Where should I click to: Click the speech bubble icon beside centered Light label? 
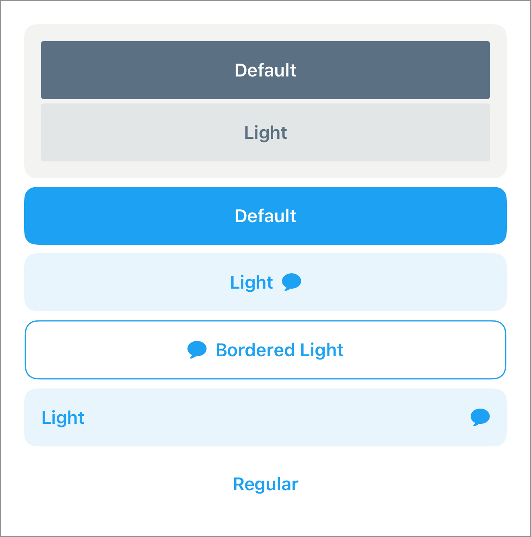pos(291,282)
